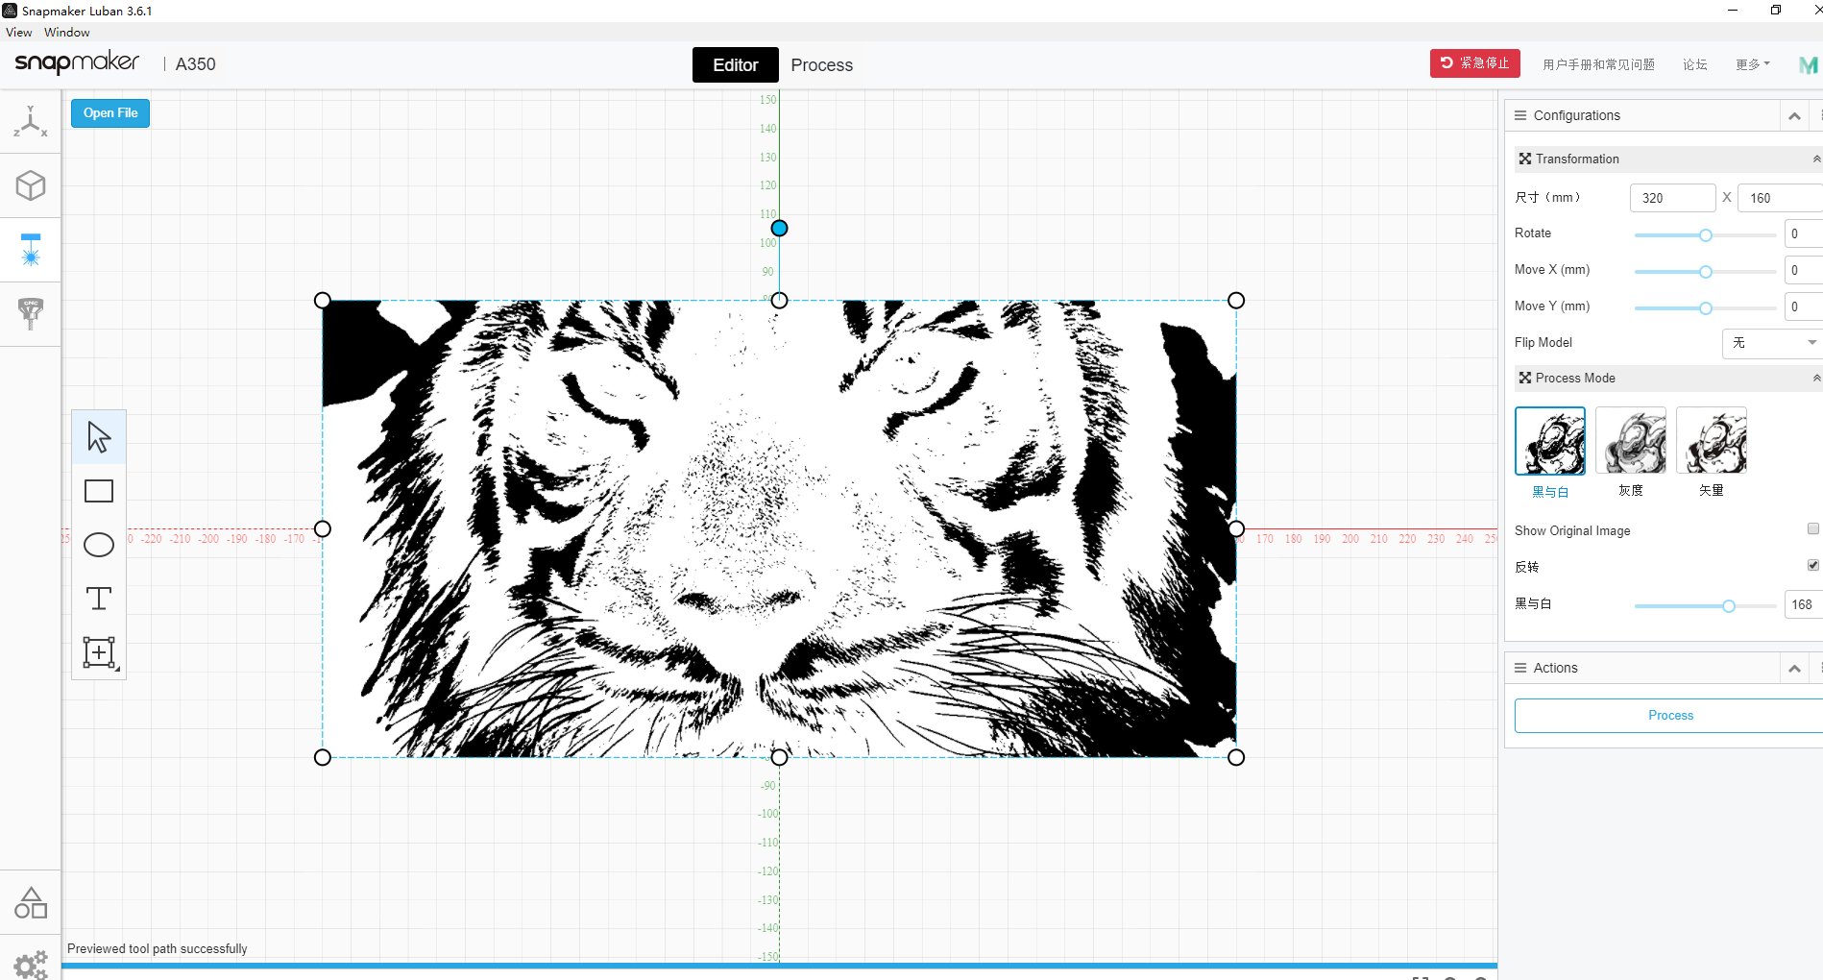The image size is (1823, 980).
Task: Click the add-image frame tool
Action: 100,652
